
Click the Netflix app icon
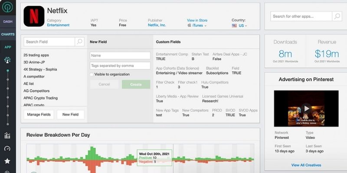34,16
